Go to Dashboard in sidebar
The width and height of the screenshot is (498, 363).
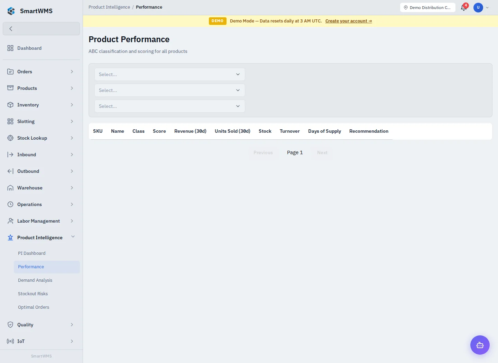coord(41,48)
